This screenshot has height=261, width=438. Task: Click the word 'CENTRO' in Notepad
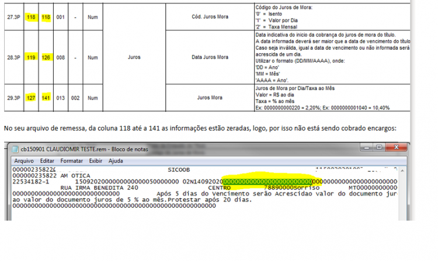point(219,188)
